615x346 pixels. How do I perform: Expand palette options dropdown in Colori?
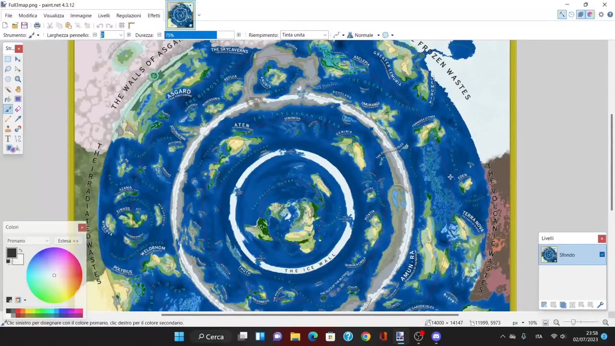(x=20, y=300)
